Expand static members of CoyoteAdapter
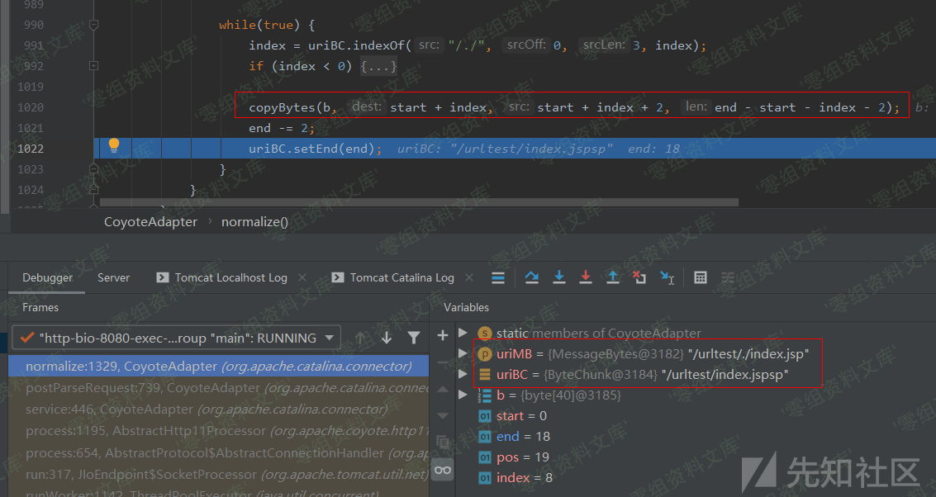 coord(463,333)
